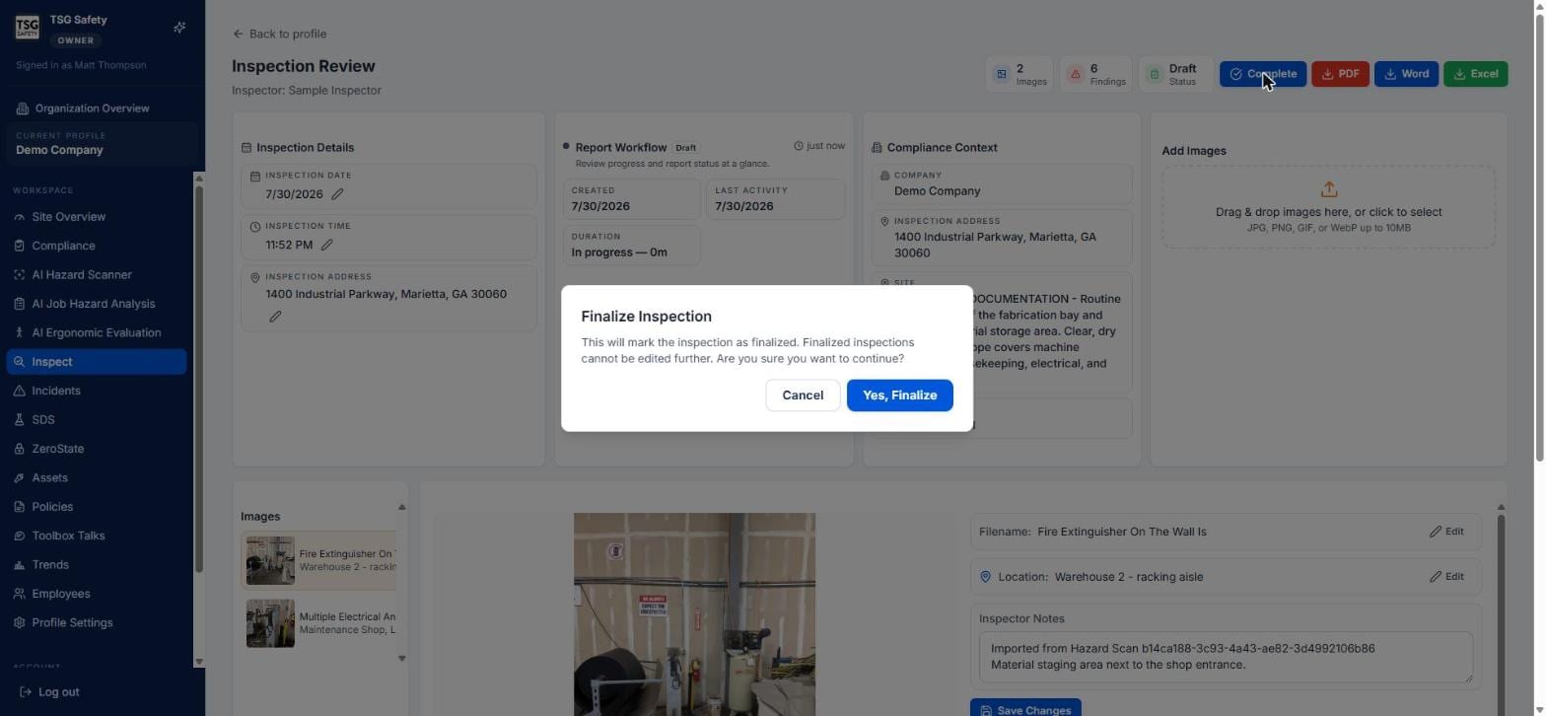Click the Demo Company current profile
The width and height of the screenshot is (1546, 716).
(103, 144)
